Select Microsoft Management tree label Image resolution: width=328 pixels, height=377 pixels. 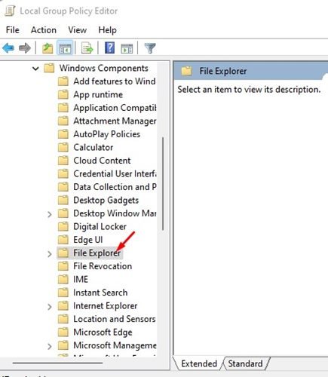(115, 345)
